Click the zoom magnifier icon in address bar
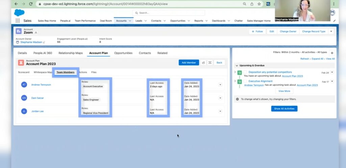The width and height of the screenshot is (346, 168). 245,4
